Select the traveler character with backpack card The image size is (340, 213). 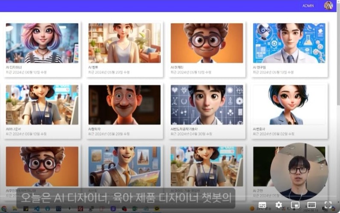(124, 166)
